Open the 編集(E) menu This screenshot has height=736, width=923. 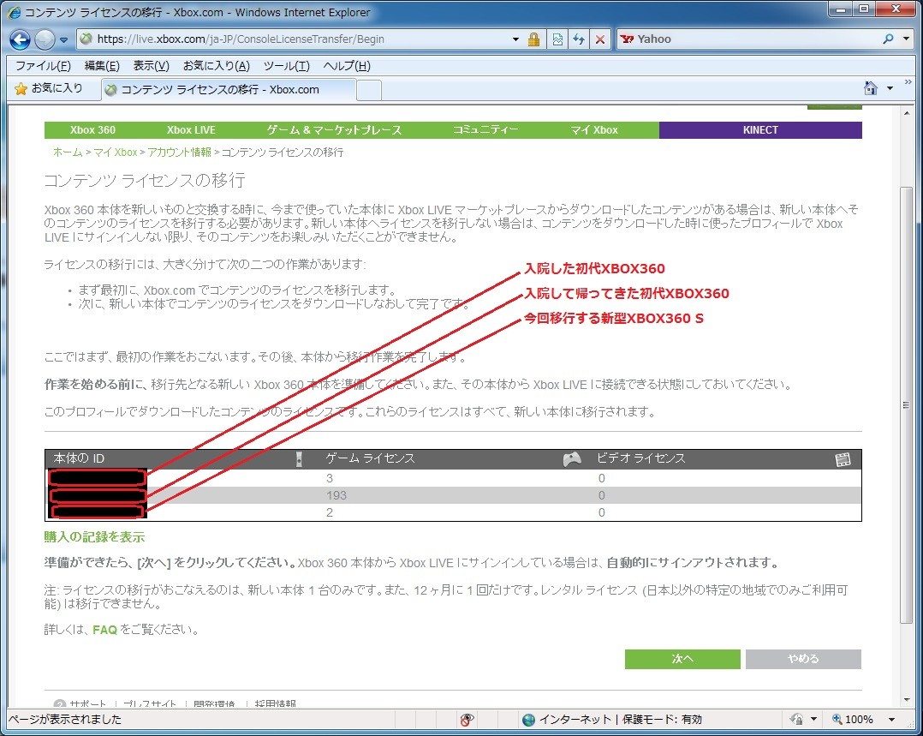102,65
